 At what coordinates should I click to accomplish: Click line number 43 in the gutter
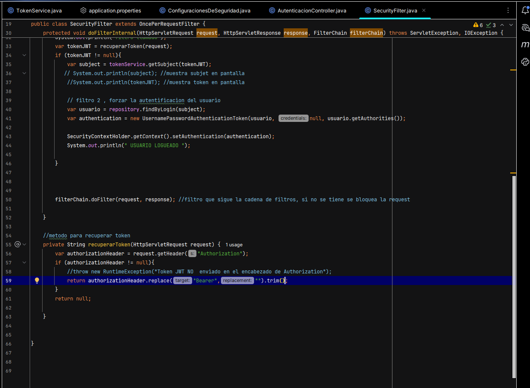click(9, 136)
